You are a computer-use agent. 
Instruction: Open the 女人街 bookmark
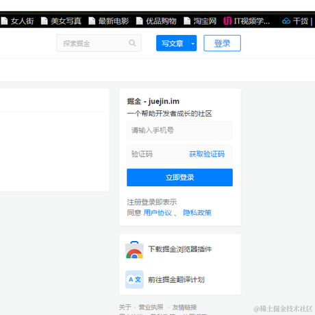pos(17,21)
